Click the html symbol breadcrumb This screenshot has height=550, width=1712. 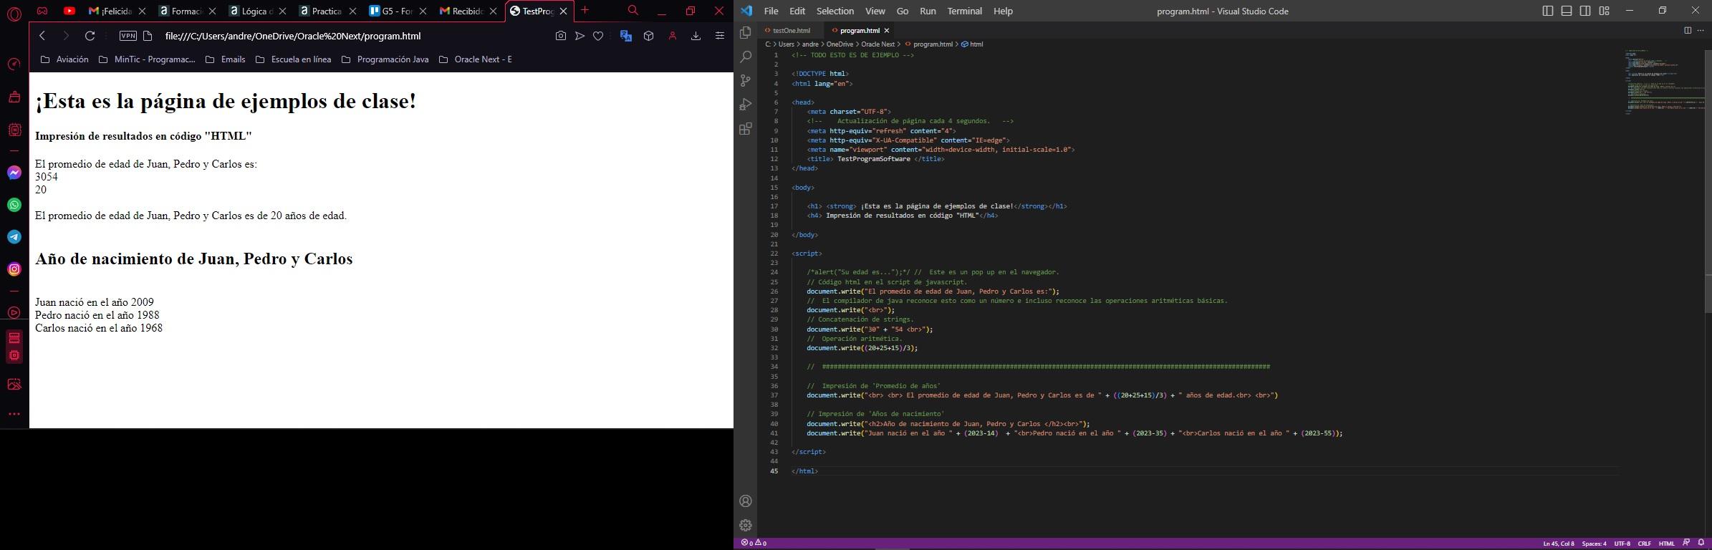[972, 44]
